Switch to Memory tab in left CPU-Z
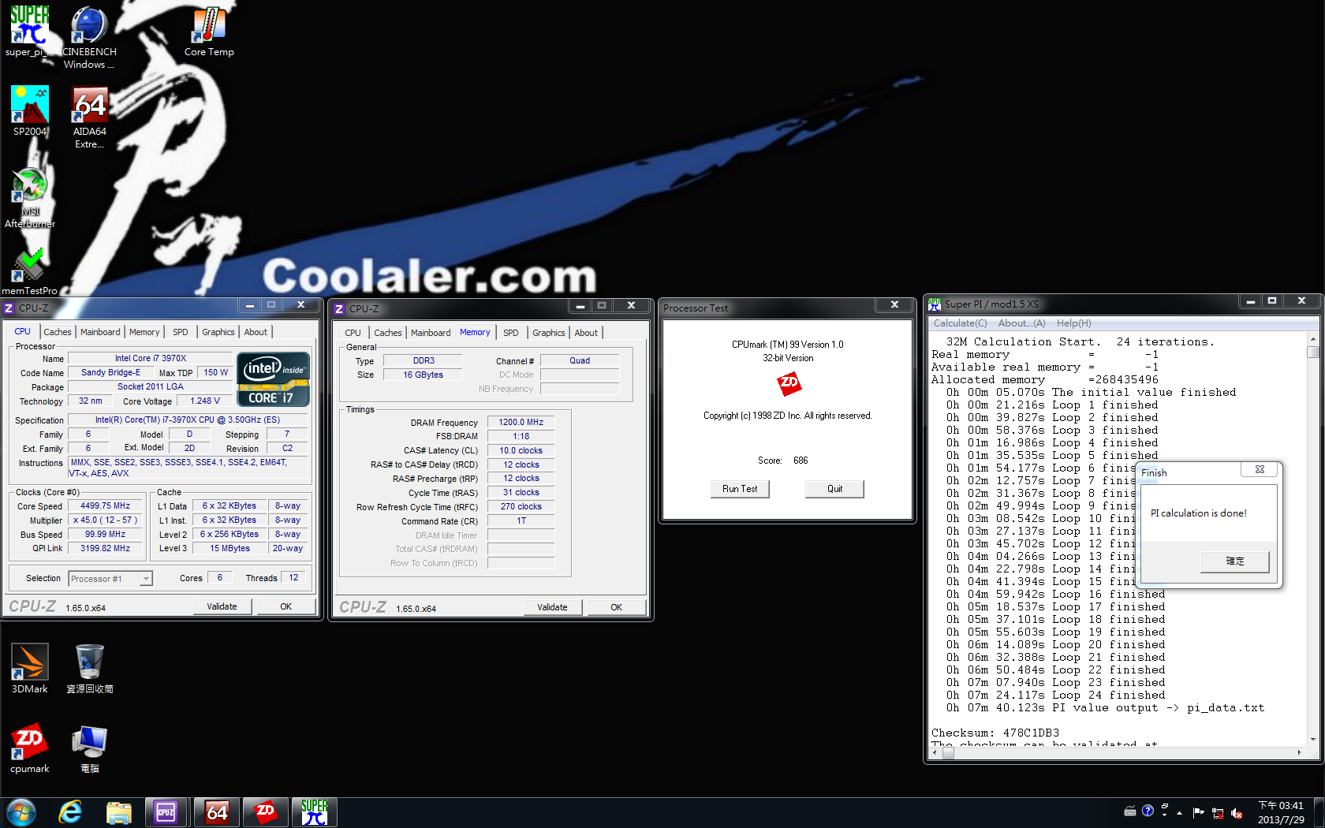 (144, 332)
